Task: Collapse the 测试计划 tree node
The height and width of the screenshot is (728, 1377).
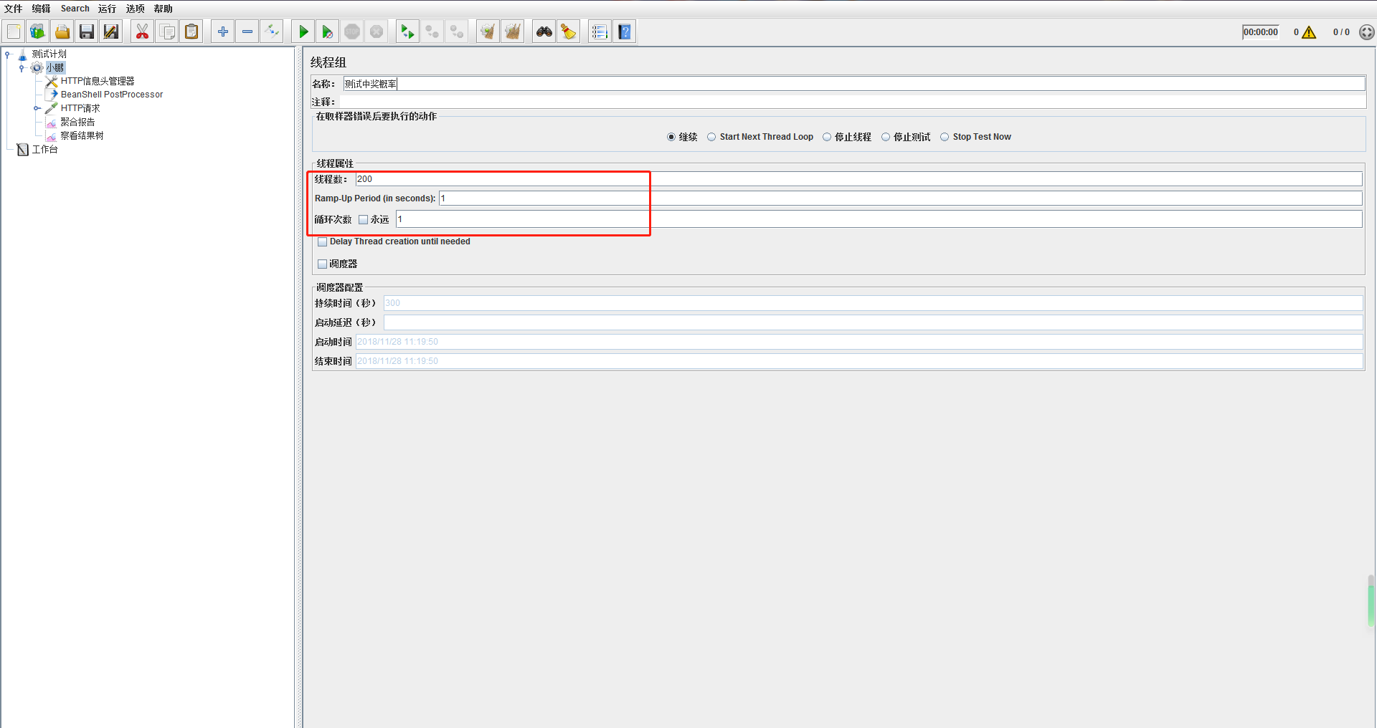Action: click(x=8, y=54)
